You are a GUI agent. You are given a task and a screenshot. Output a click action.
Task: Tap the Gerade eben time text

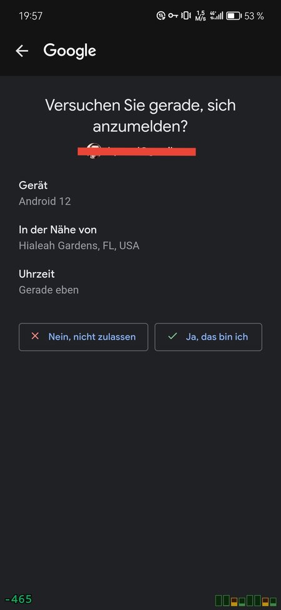tap(49, 290)
